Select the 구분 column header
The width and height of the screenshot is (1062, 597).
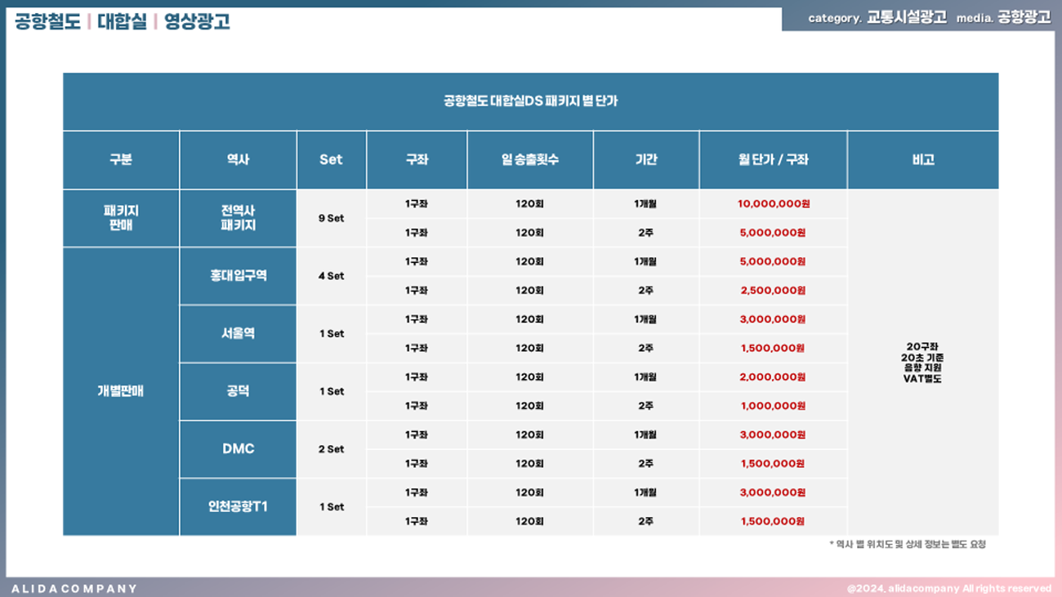coord(121,160)
